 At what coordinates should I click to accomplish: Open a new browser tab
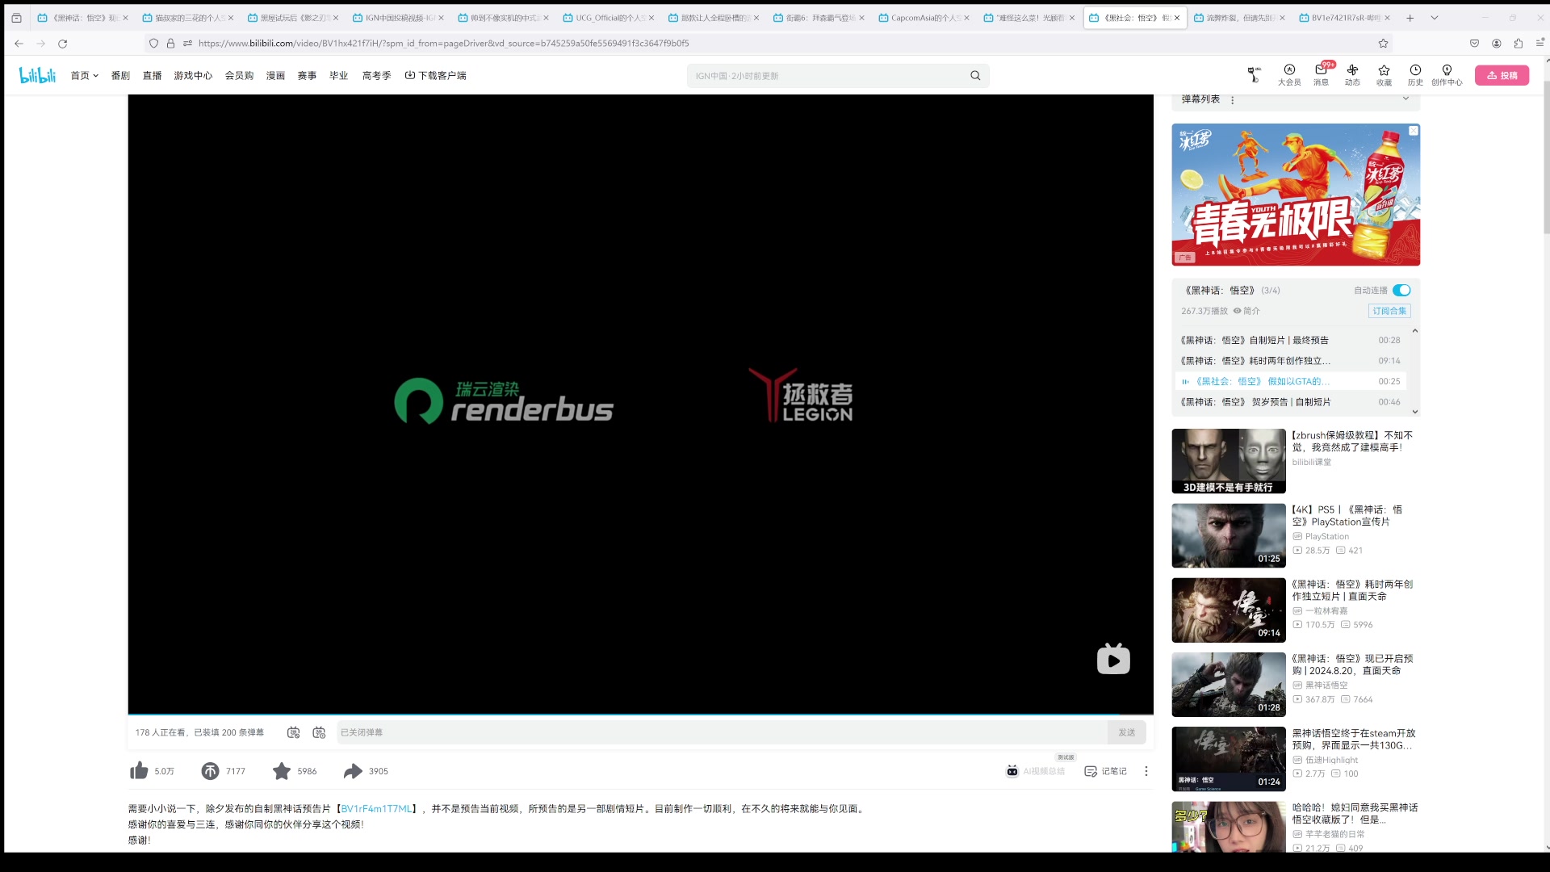click(x=1410, y=18)
